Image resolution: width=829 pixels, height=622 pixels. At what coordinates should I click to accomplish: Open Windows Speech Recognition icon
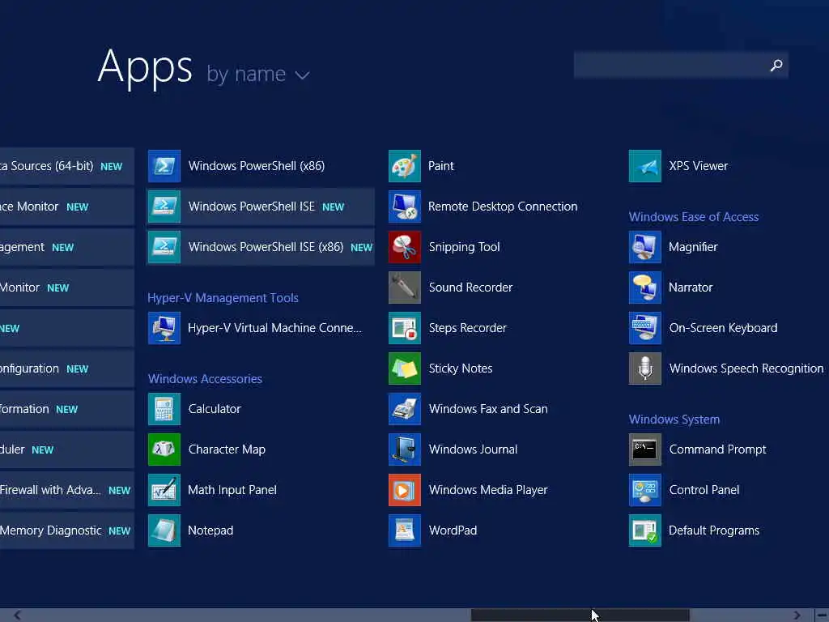(x=645, y=369)
